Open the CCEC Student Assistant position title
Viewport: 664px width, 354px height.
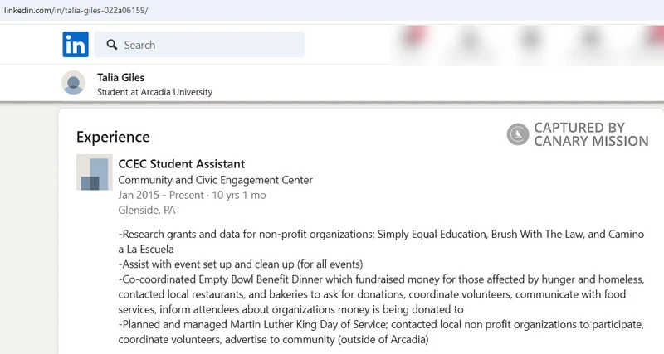click(181, 164)
